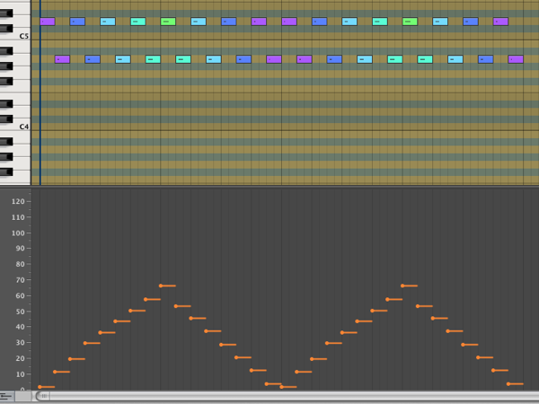This screenshot has height=404, width=539.
Task: Click the second peak automation point near 66
Action: point(402,285)
